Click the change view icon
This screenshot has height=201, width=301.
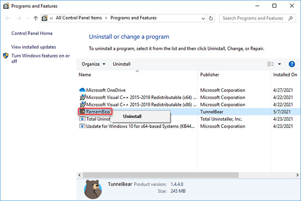click(x=270, y=64)
